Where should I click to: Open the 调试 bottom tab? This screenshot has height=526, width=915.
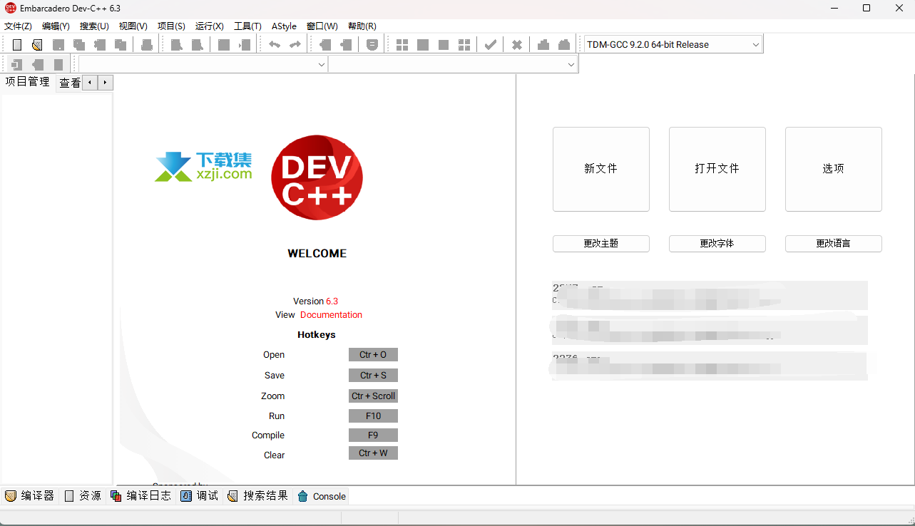(200, 496)
